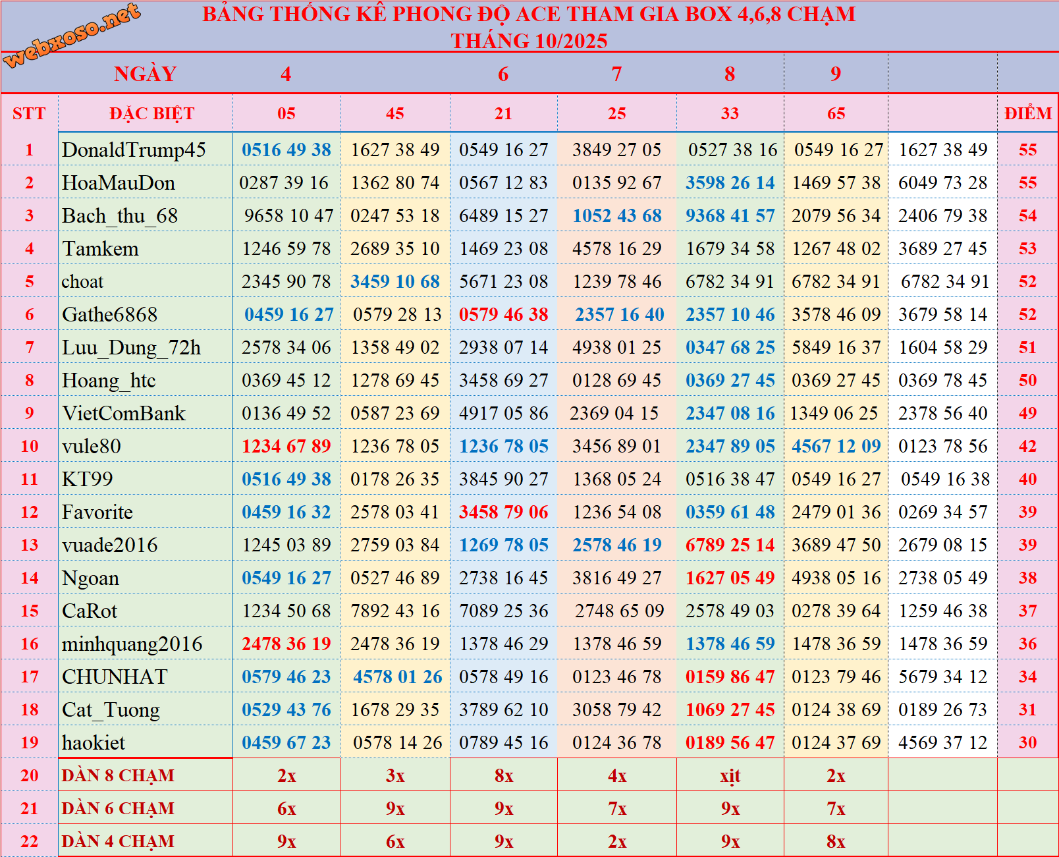The width and height of the screenshot is (1059, 857).
Task: Click the score 54 for Bach_thu_68
Action: pos(1027,216)
